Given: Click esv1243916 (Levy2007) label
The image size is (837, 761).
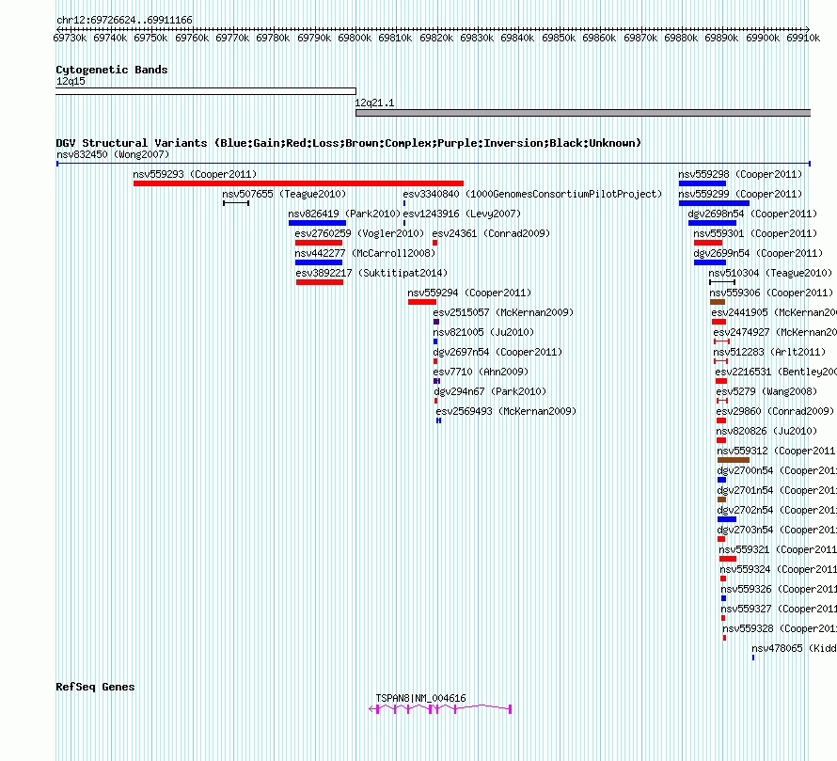Looking at the screenshot, I should (x=462, y=214).
